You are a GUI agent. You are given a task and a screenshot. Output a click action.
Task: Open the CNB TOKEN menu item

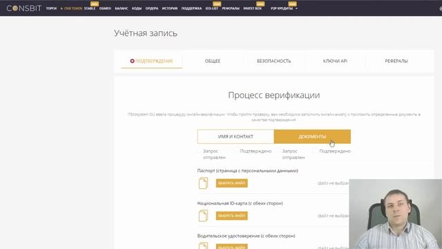coord(71,8)
